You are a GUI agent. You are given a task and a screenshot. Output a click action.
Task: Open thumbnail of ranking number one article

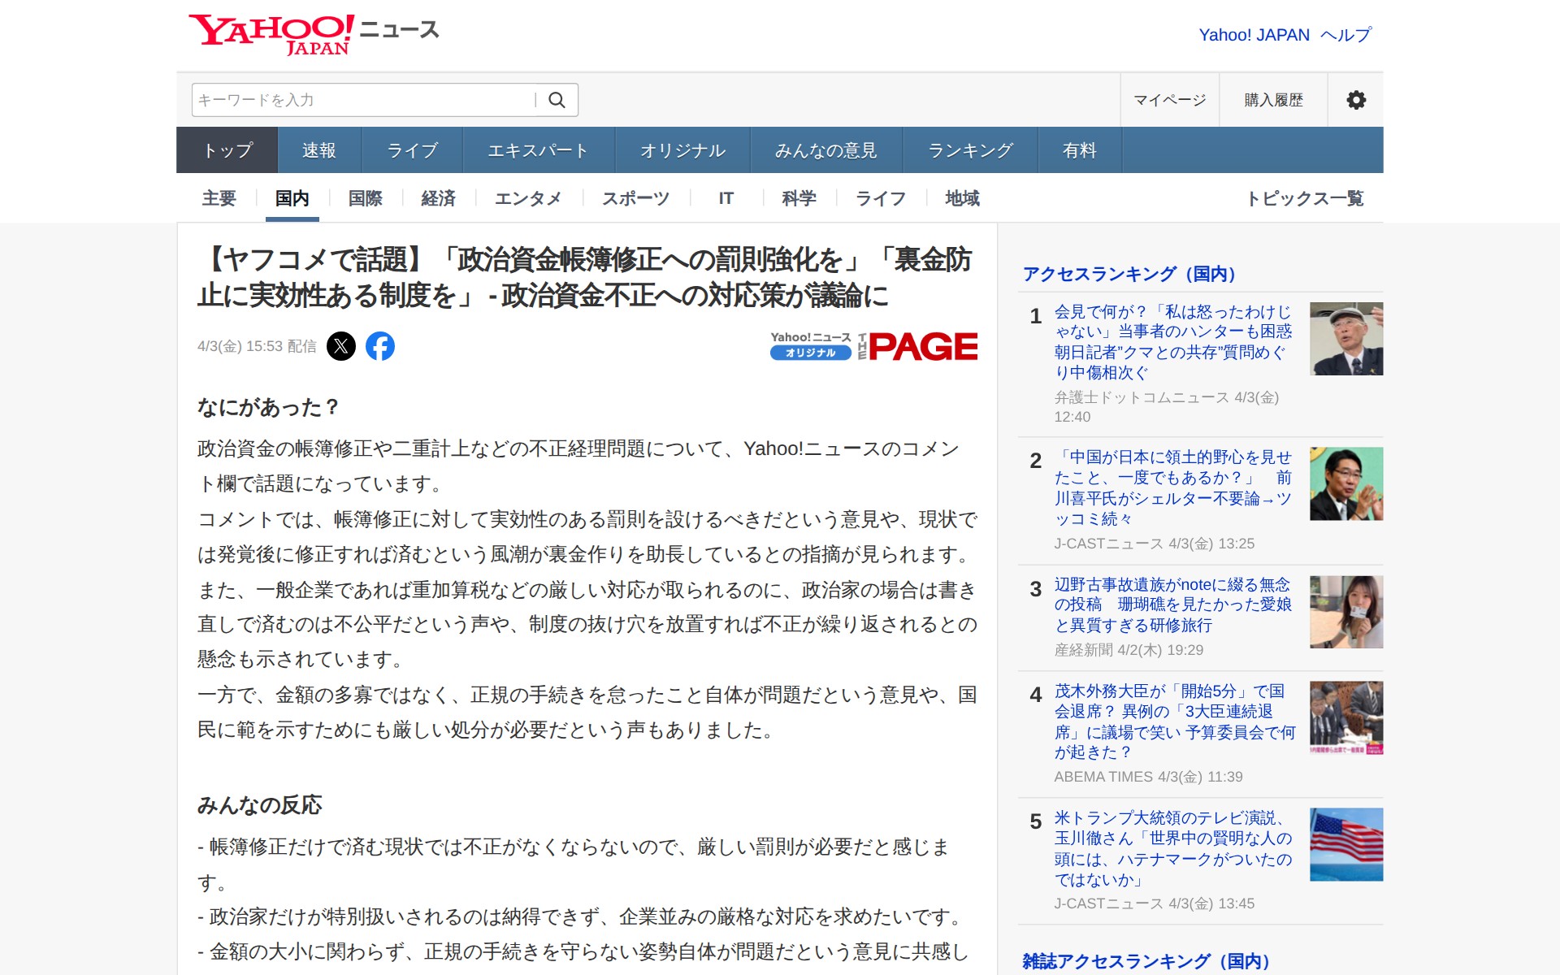(1345, 339)
